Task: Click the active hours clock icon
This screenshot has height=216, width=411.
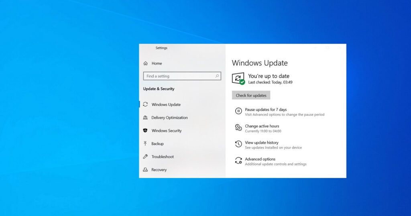Action: (238, 128)
